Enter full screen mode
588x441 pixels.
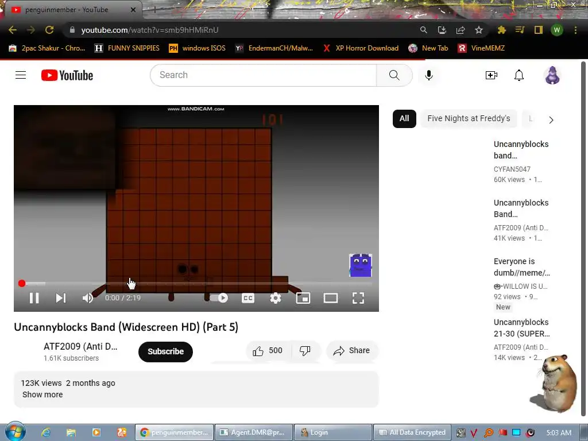point(358,298)
